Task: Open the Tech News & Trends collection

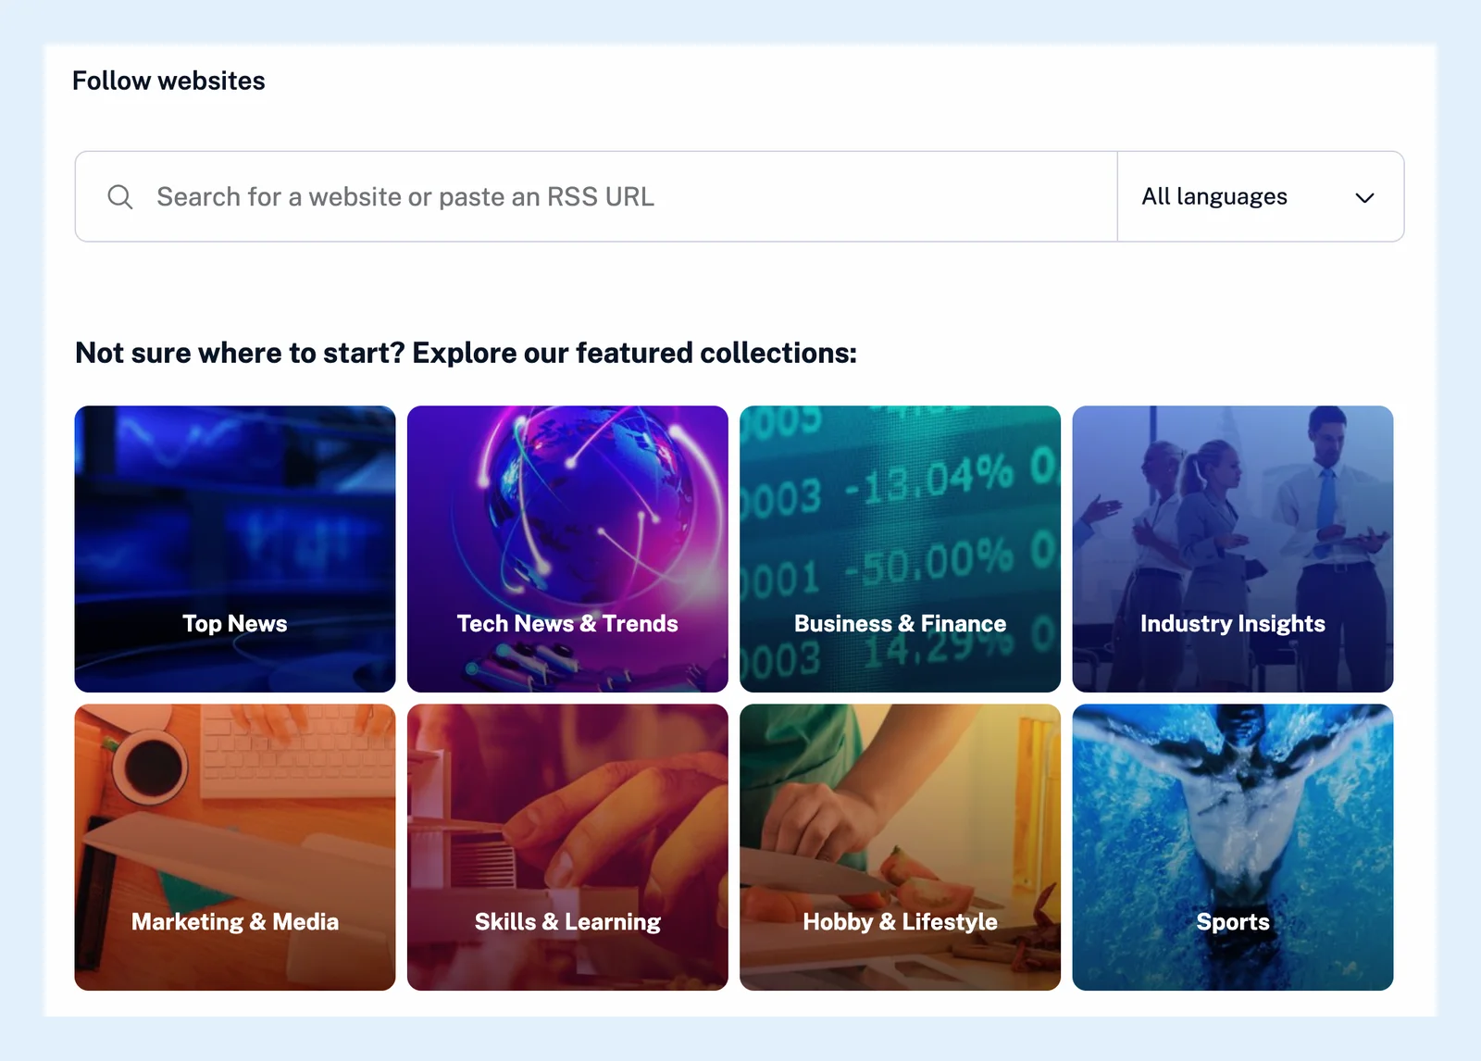Action: 567,549
